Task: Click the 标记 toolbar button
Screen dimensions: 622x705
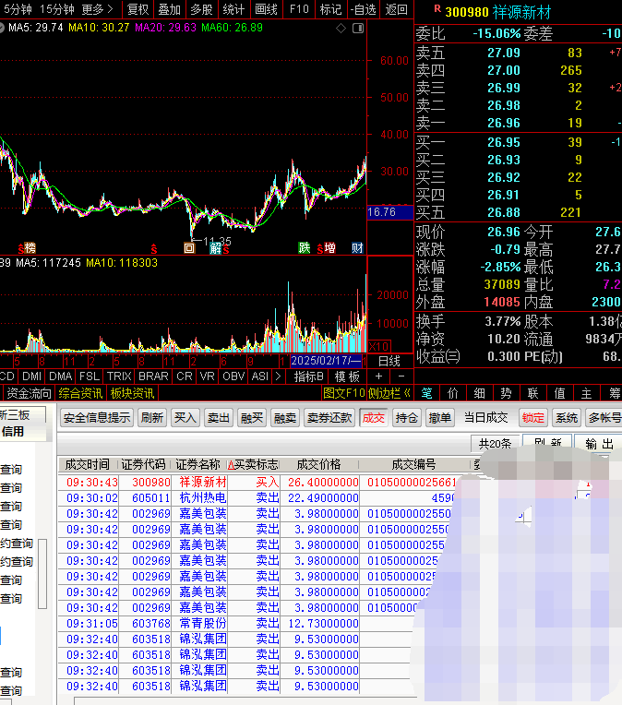Action: (x=330, y=9)
